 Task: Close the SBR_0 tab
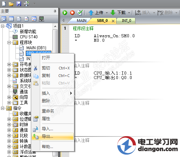113,21
